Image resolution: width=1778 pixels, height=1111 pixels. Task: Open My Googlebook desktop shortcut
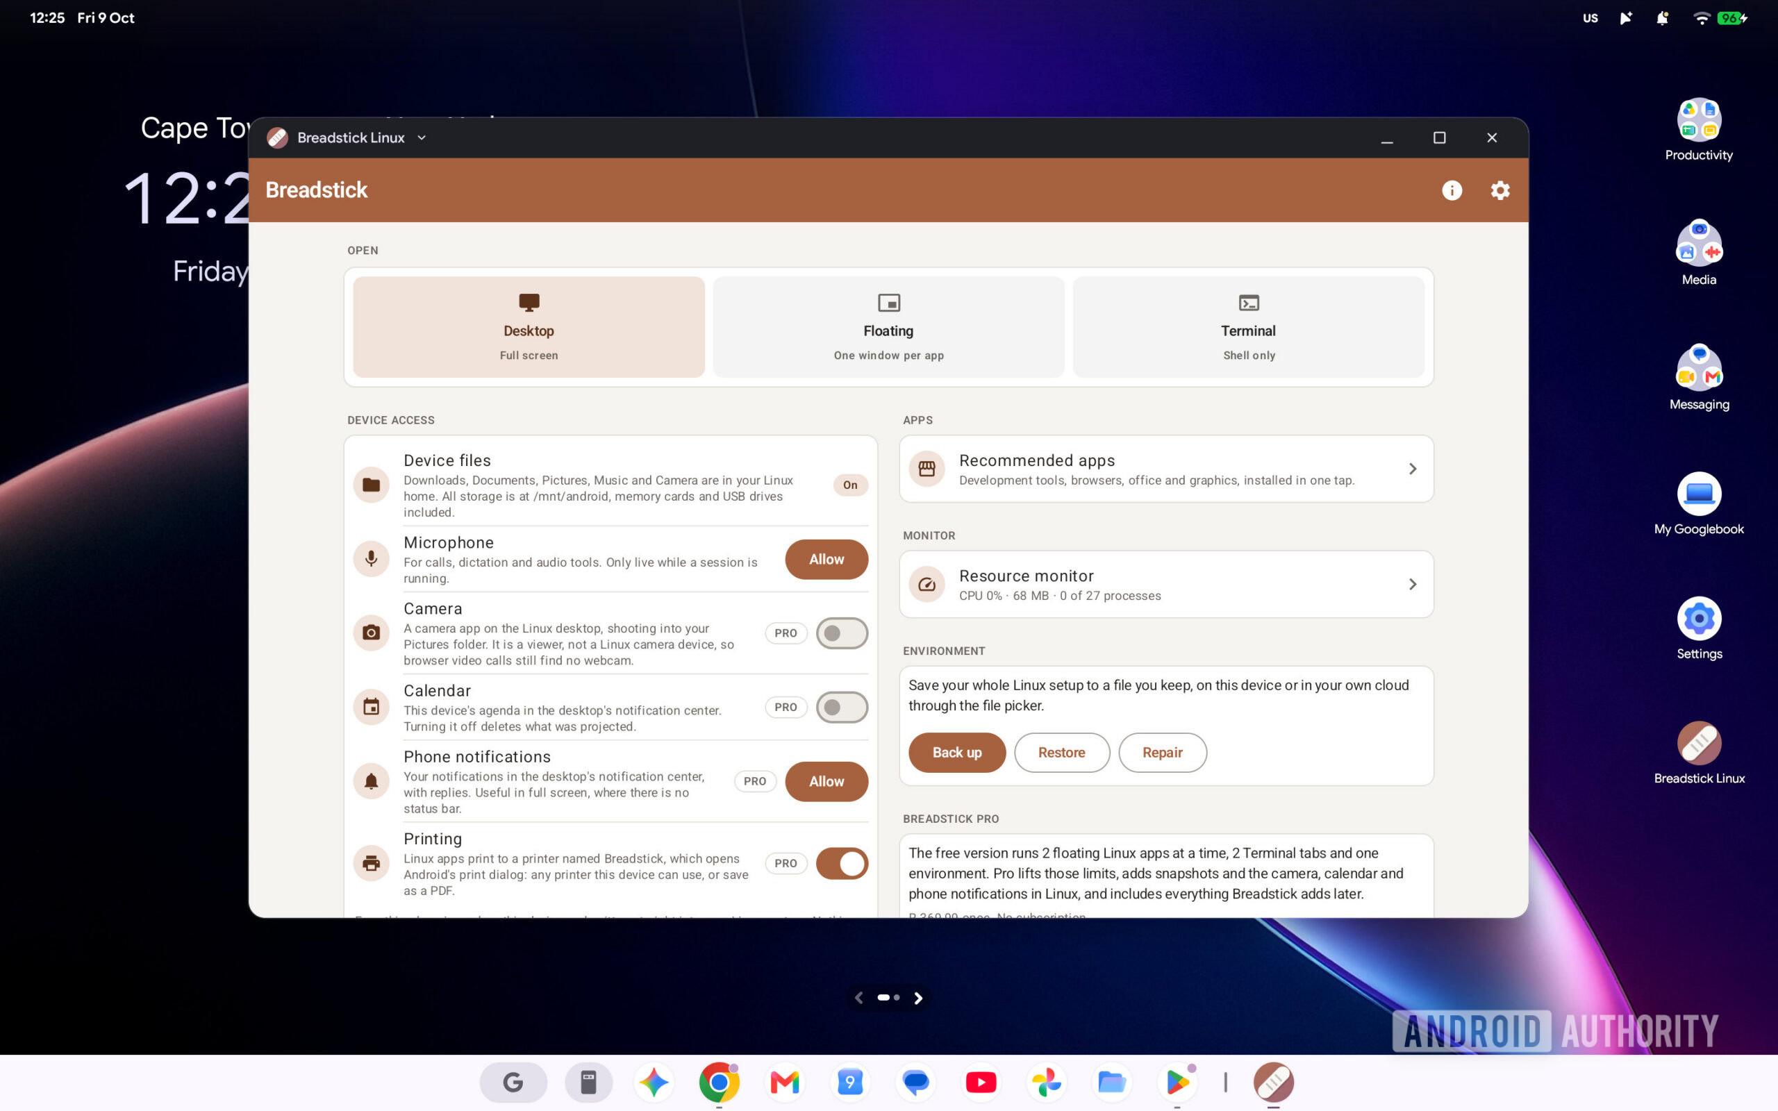1699,504
